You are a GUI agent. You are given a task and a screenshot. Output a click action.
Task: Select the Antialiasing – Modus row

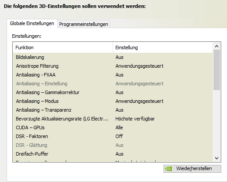click(113, 101)
